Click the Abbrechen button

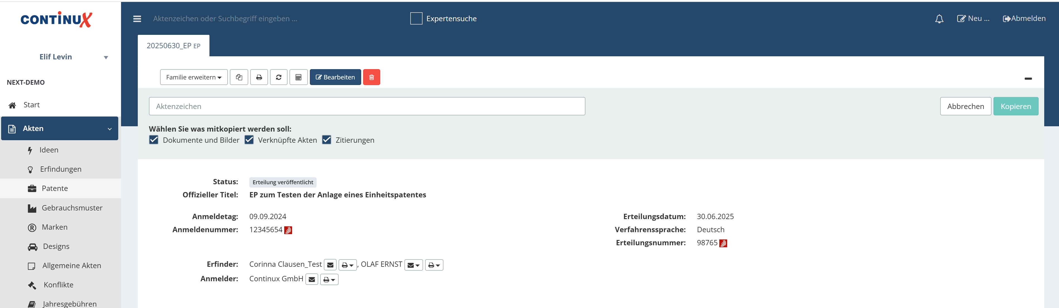[965, 106]
